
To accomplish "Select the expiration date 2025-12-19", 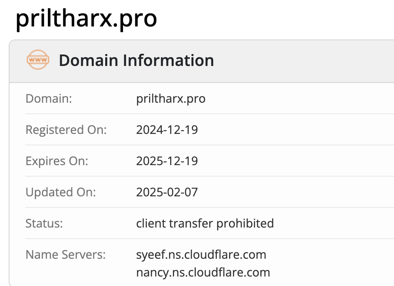I will pos(167,161).
